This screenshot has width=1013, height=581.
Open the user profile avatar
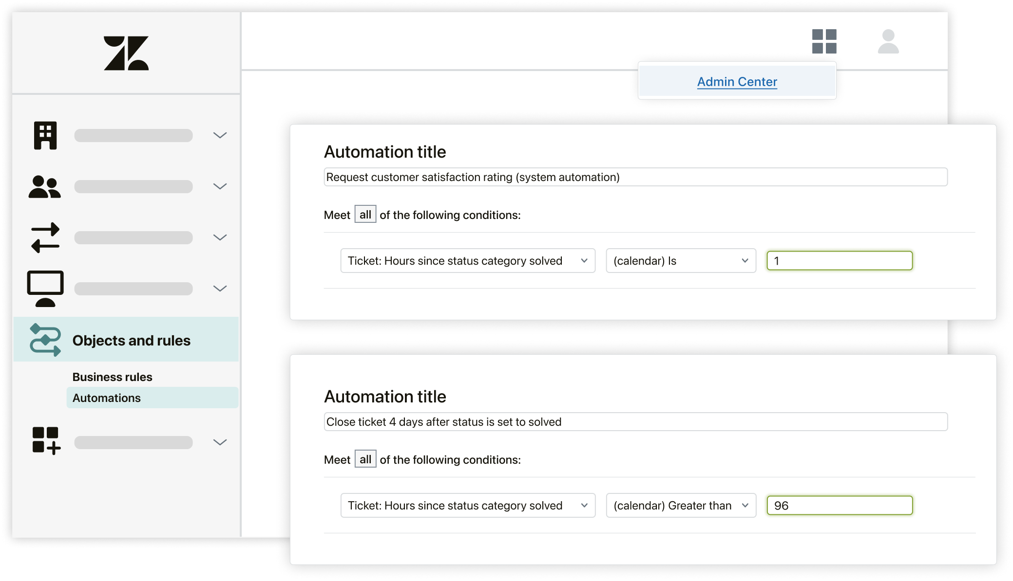pyautogui.click(x=888, y=41)
